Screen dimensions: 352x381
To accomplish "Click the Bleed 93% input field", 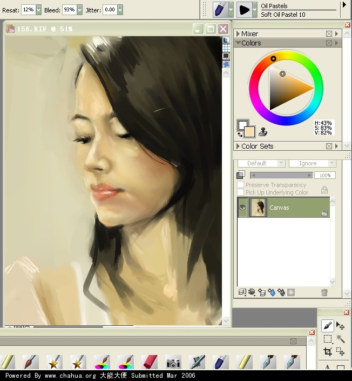I will [x=70, y=10].
